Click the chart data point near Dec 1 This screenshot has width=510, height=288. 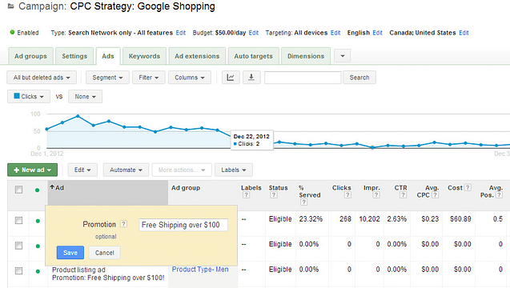(46, 129)
